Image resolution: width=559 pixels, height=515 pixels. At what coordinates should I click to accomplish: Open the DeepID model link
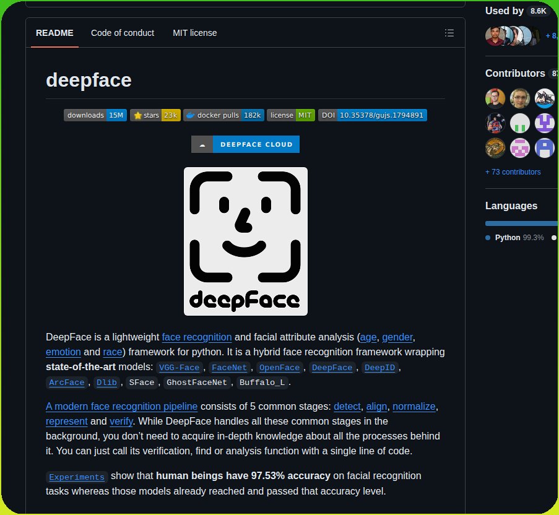(379, 368)
